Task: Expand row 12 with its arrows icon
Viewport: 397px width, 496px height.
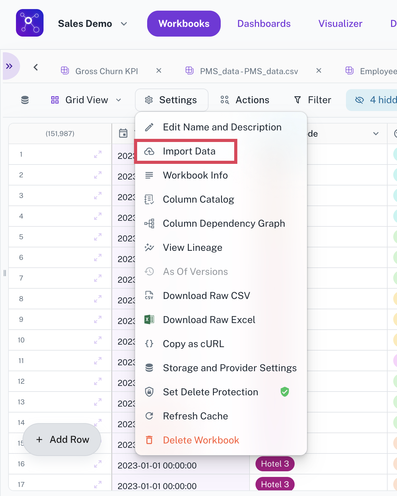Action: point(98,382)
